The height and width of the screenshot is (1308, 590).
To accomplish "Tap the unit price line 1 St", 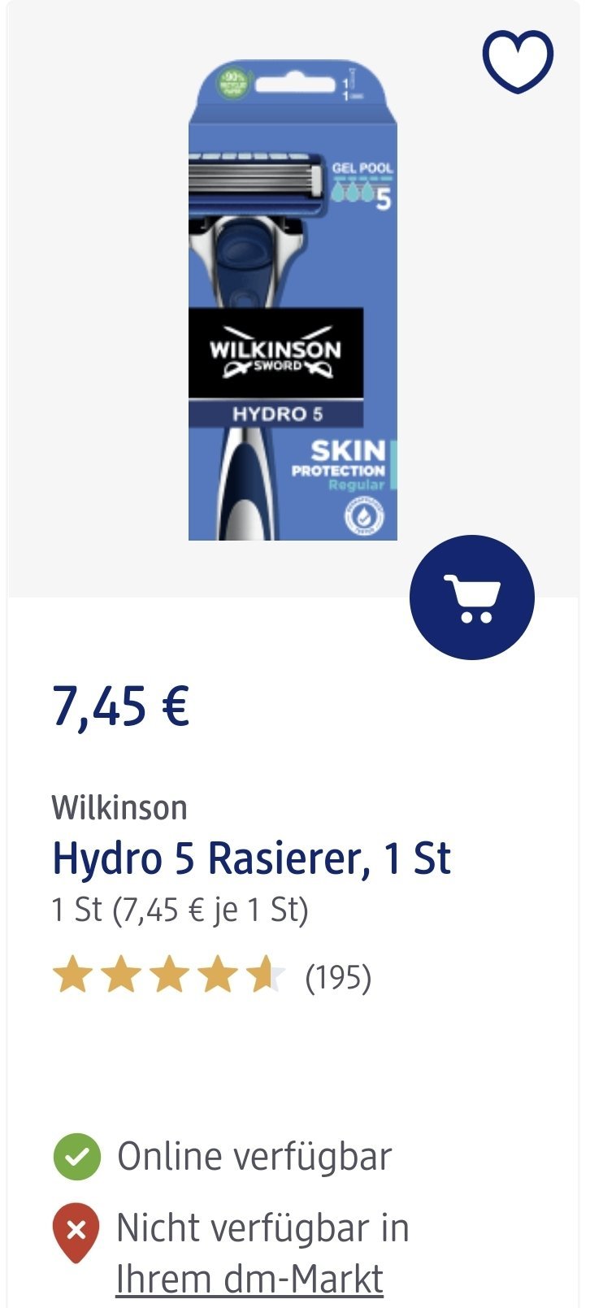I will point(180,910).
